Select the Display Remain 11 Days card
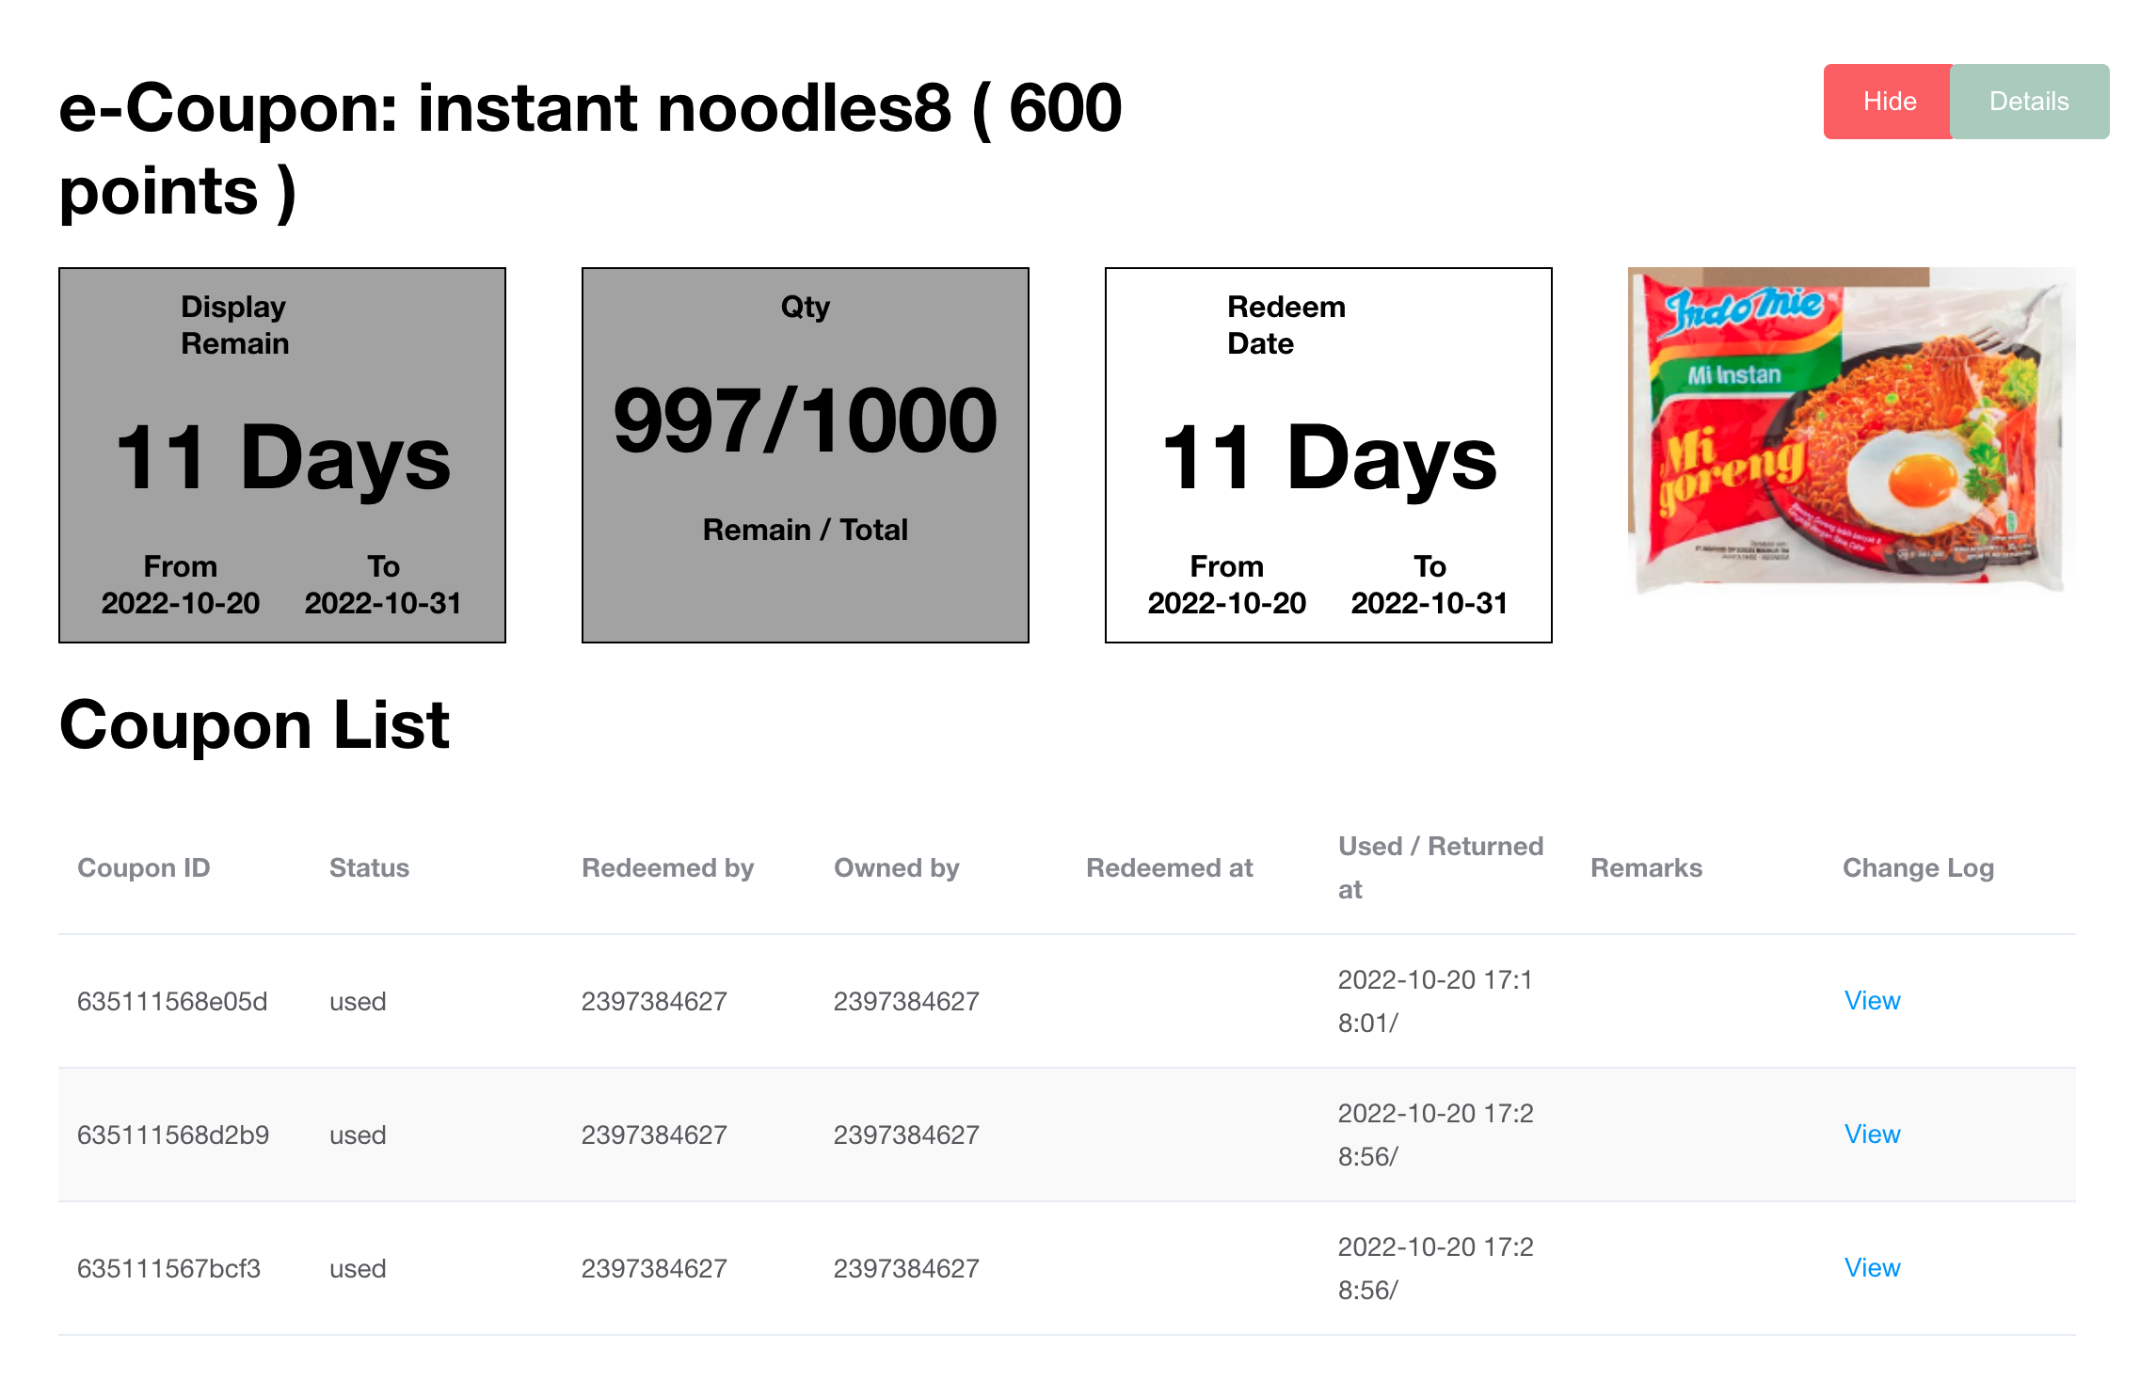This screenshot has width=2140, height=1381. coord(282,455)
